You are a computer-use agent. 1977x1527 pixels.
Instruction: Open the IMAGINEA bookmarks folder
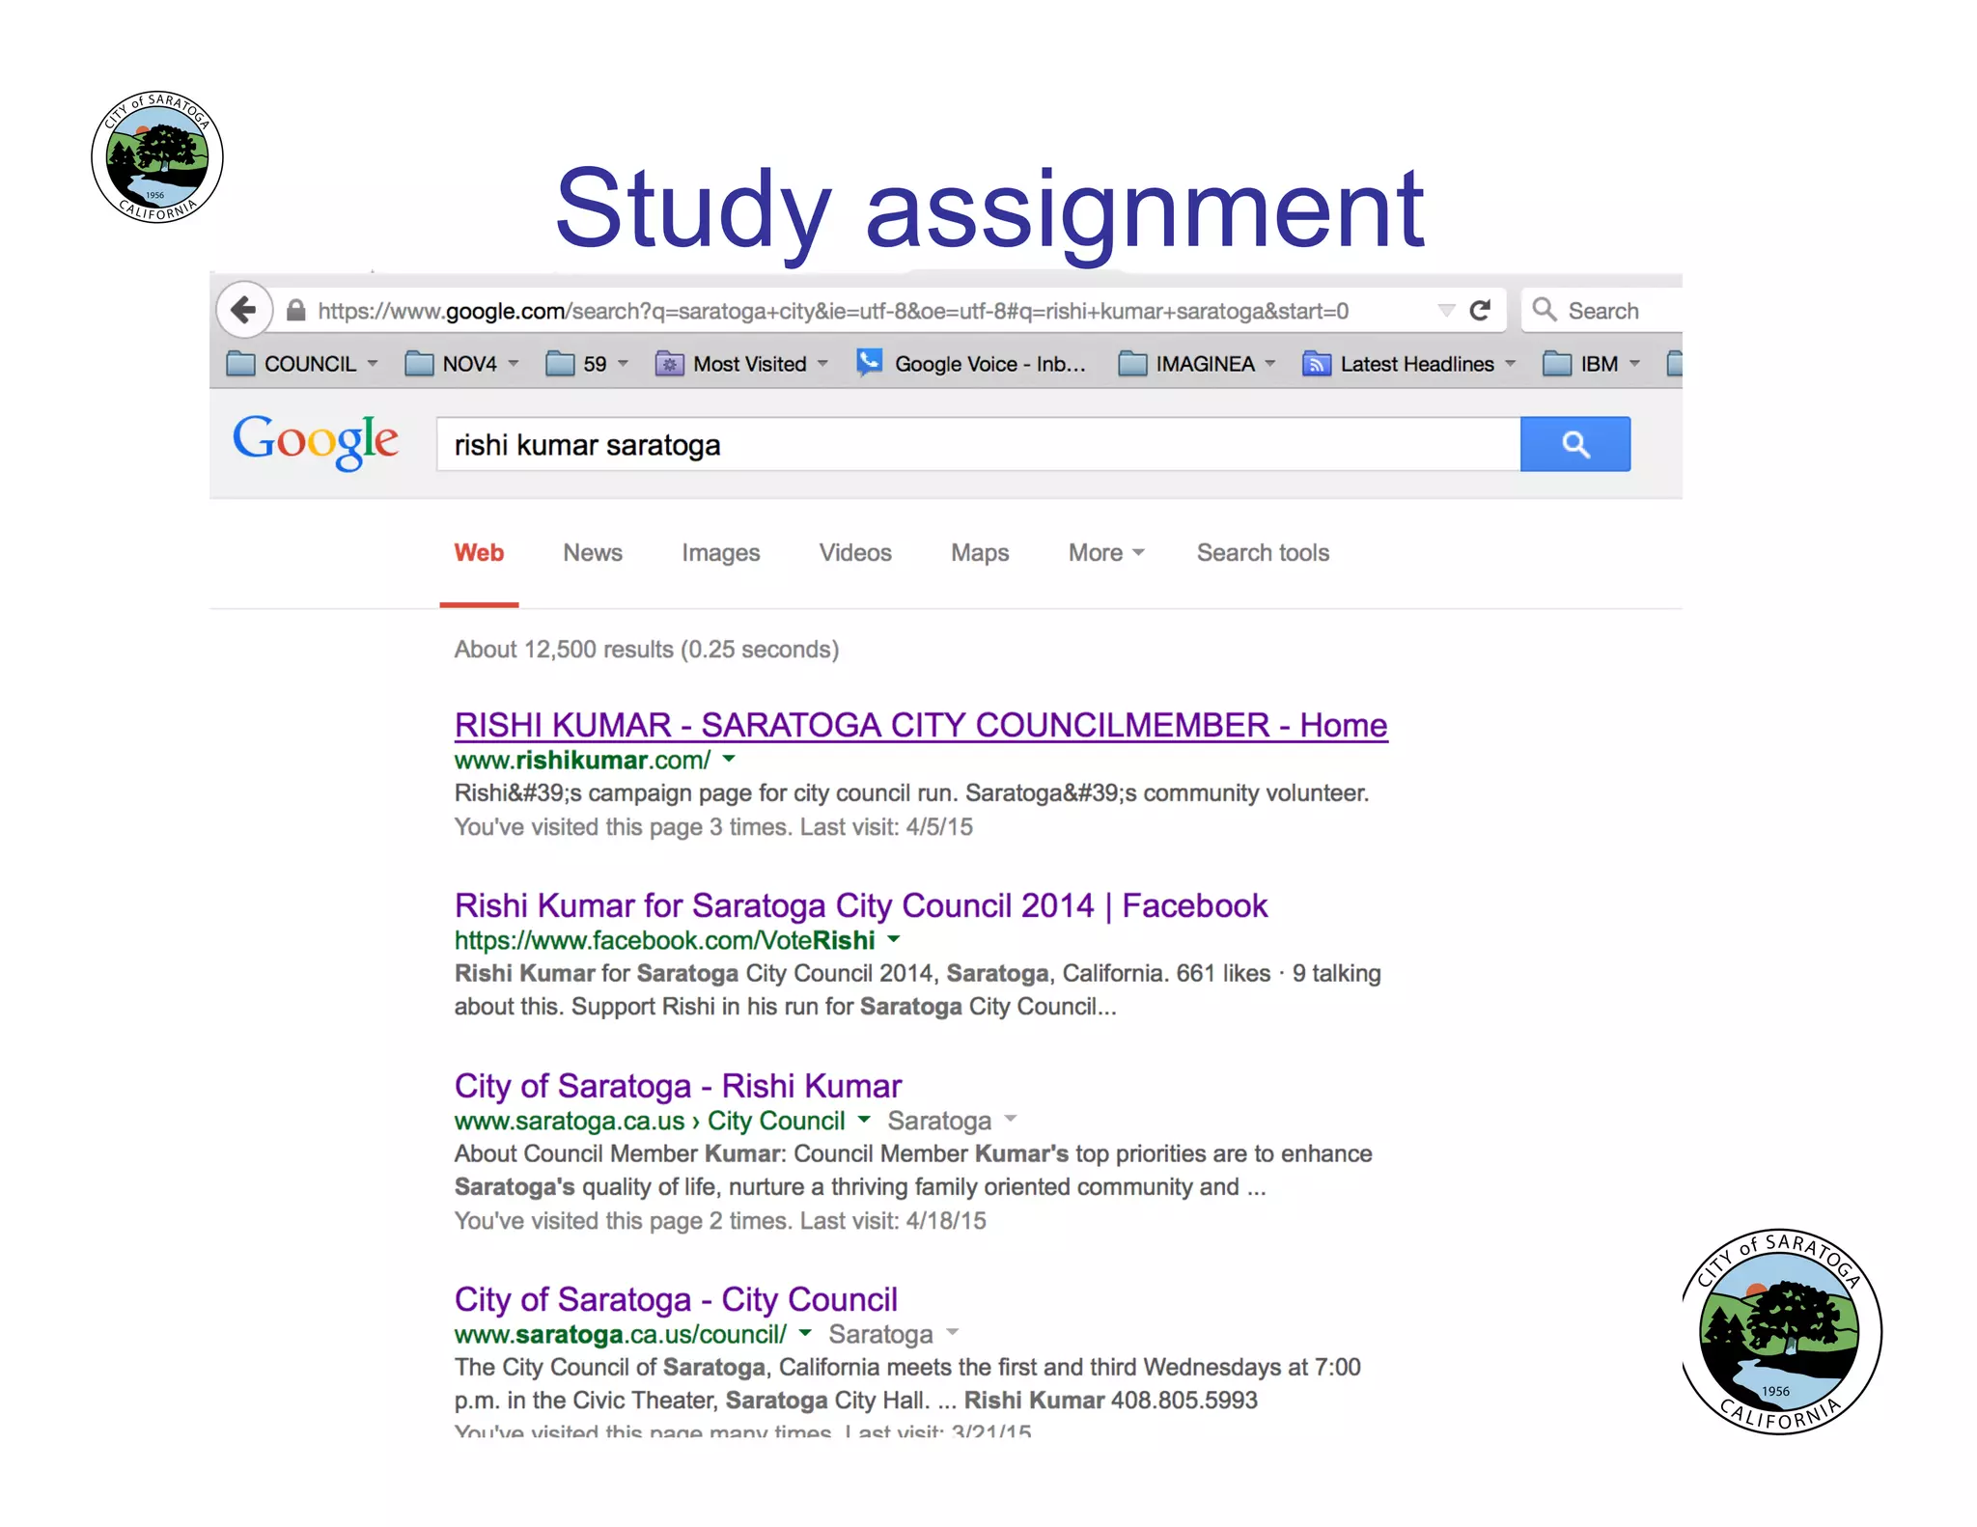click(1186, 364)
